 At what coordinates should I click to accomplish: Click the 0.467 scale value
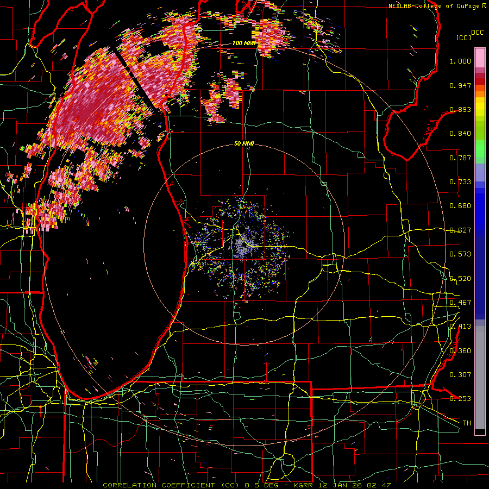pyautogui.click(x=460, y=303)
